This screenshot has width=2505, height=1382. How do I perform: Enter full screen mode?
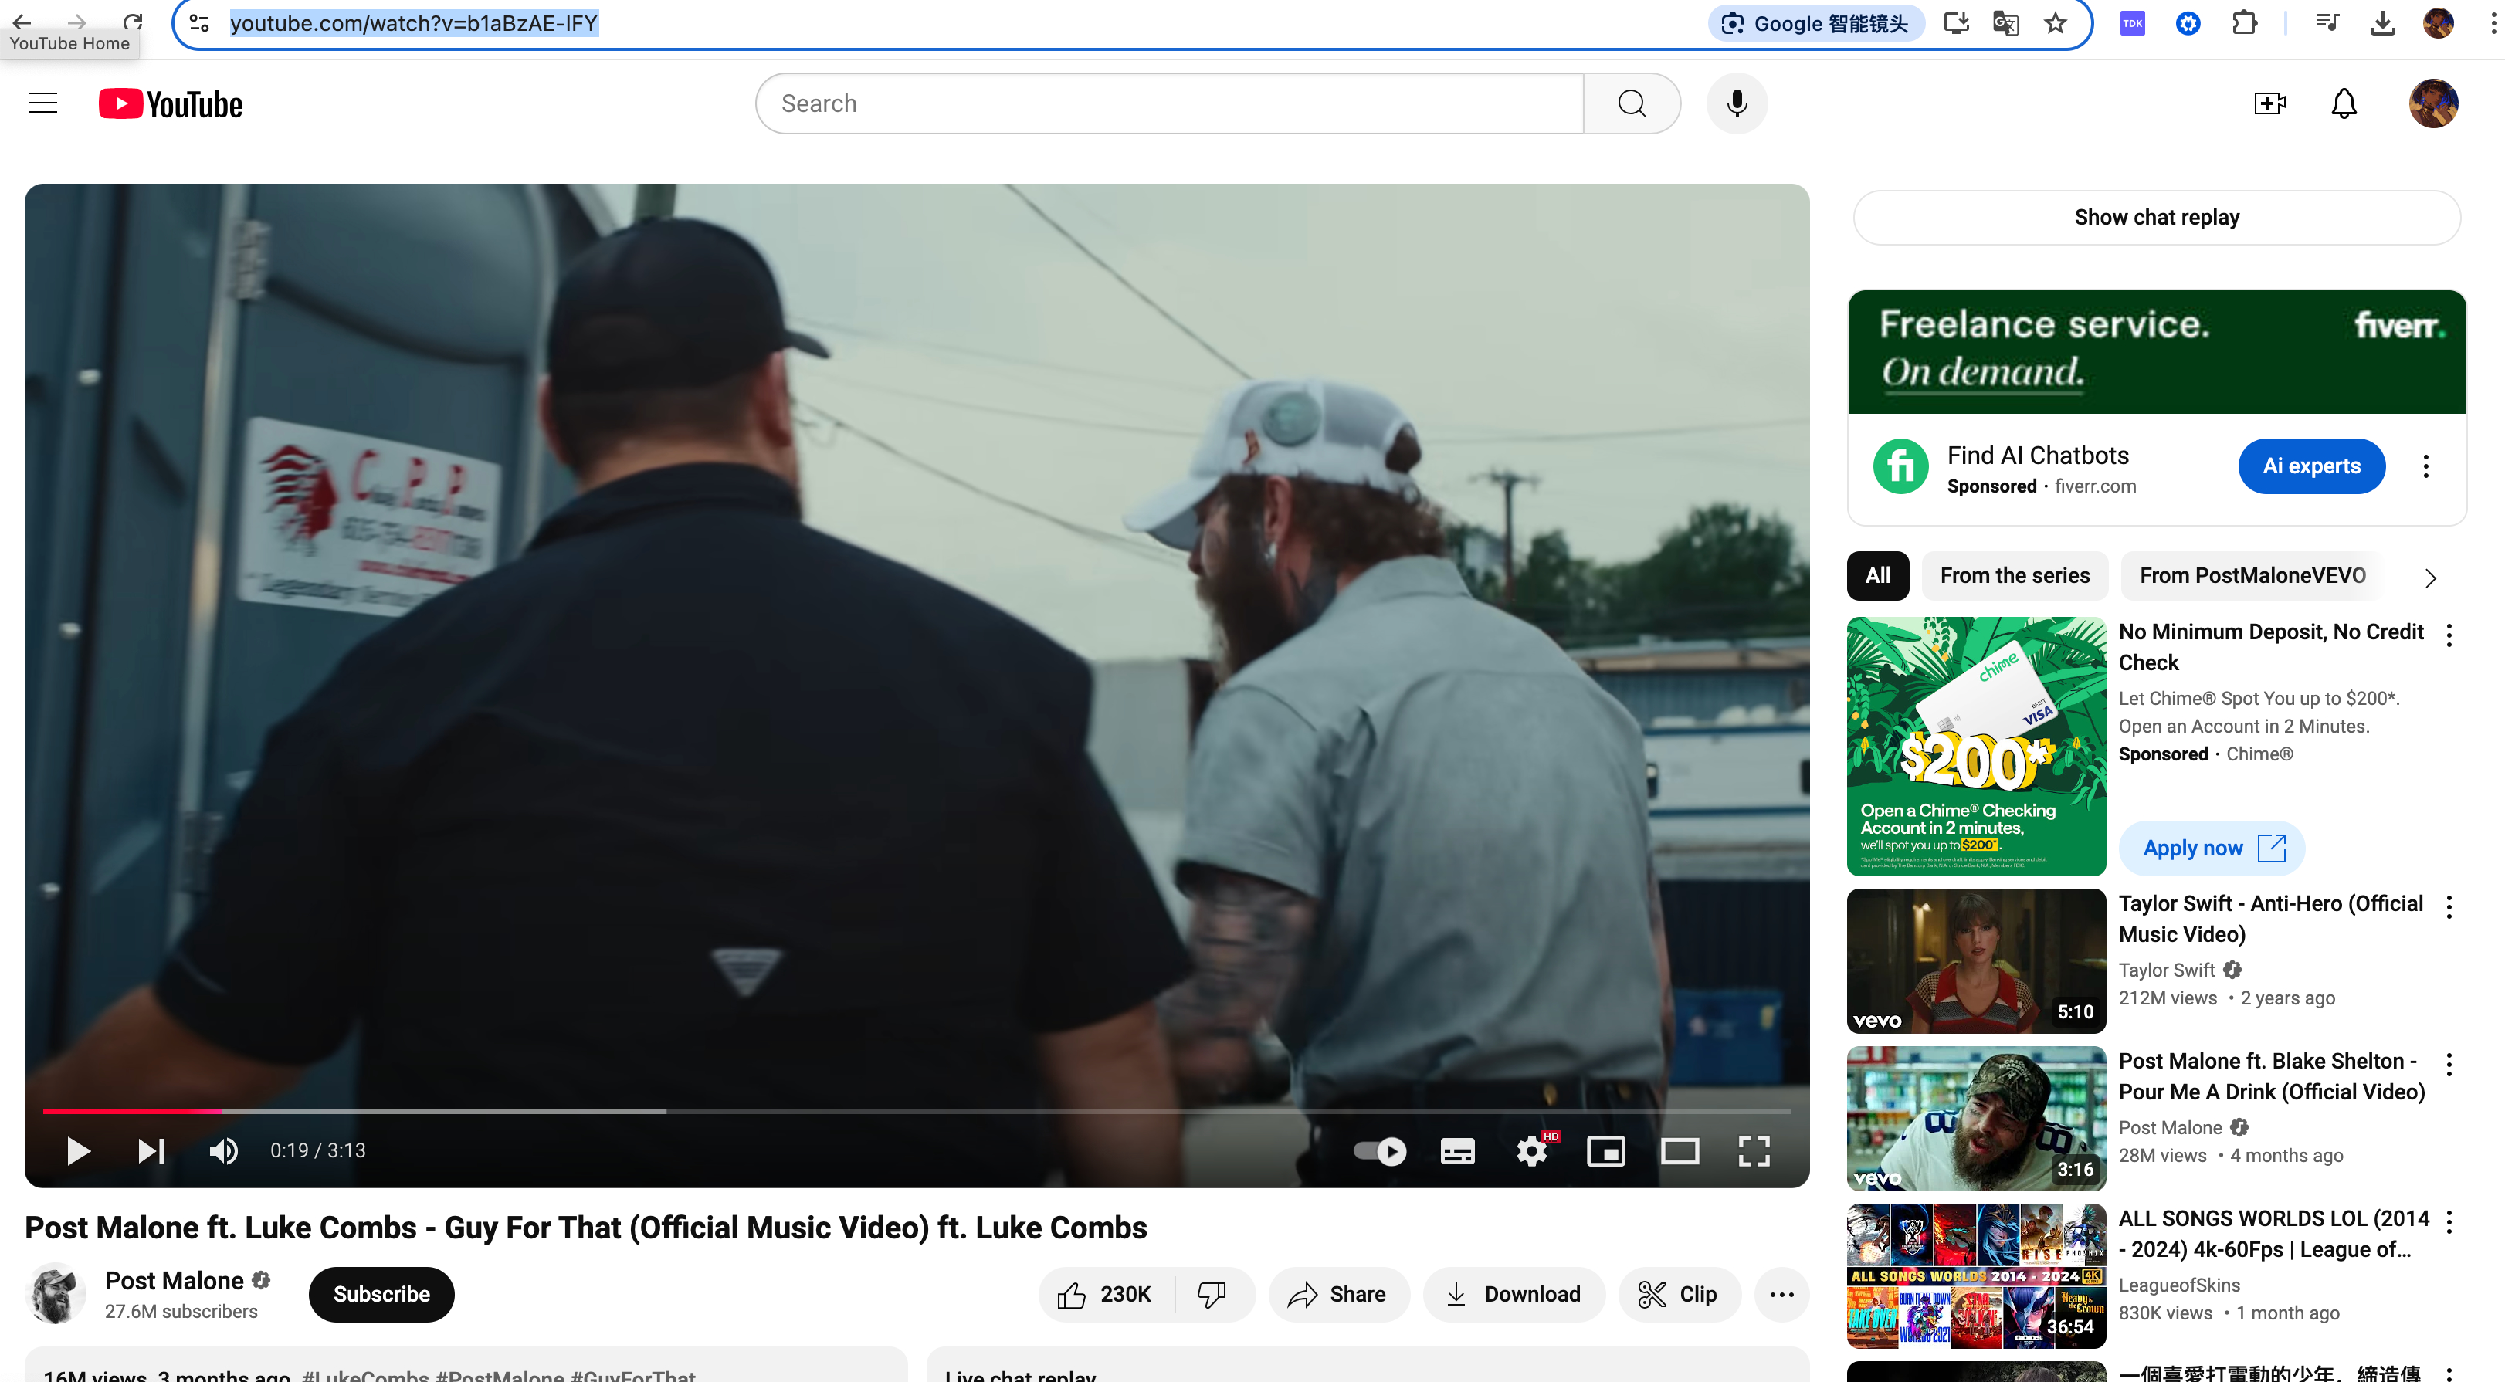tap(1754, 1150)
